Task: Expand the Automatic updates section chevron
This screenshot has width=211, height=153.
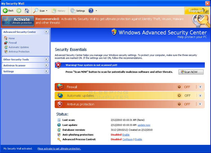Action: pos(200,96)
